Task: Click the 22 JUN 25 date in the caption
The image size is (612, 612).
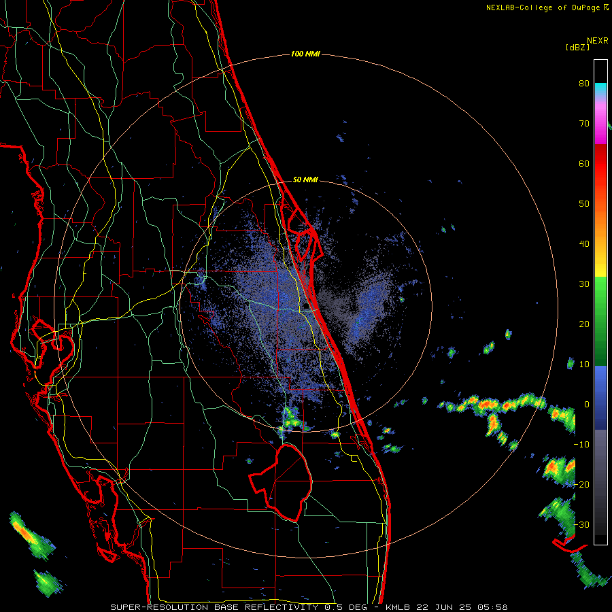Action: [443, 607]
